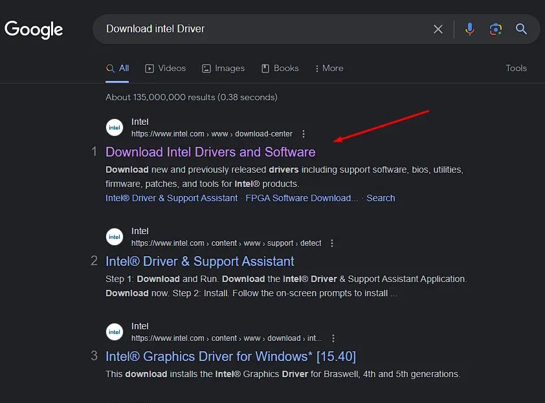The image size is (545, 403).
Task: Follow the Intel® Driver & Support Assistant sitelink
Action: (x=172, y=198)
